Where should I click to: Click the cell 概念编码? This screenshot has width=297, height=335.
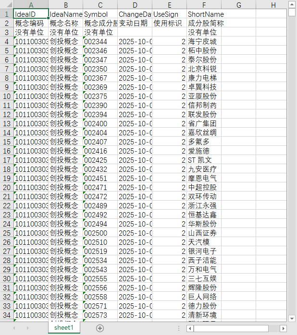[x=31, y=23]
